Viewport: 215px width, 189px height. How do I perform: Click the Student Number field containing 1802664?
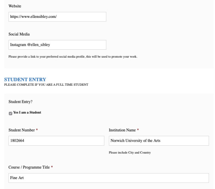[x=57, y=141]
